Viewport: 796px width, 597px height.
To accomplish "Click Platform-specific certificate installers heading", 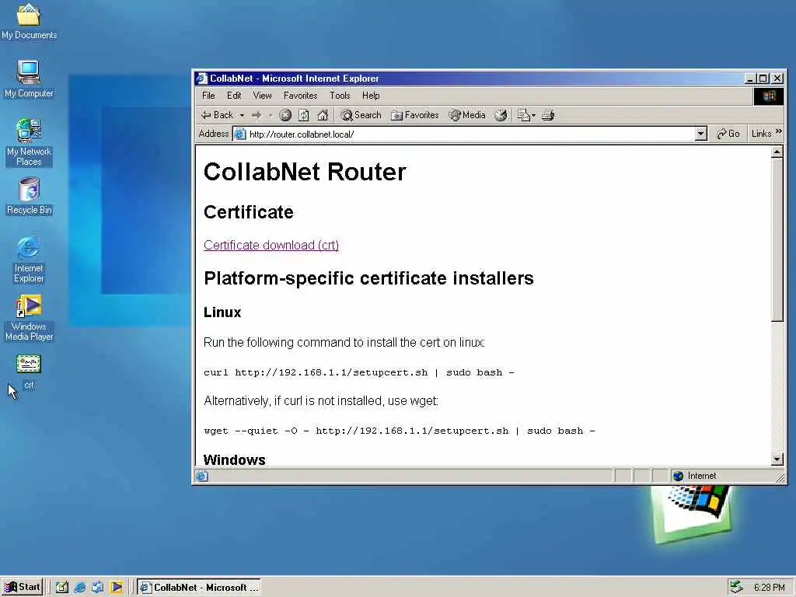I will tap(368, 278).
